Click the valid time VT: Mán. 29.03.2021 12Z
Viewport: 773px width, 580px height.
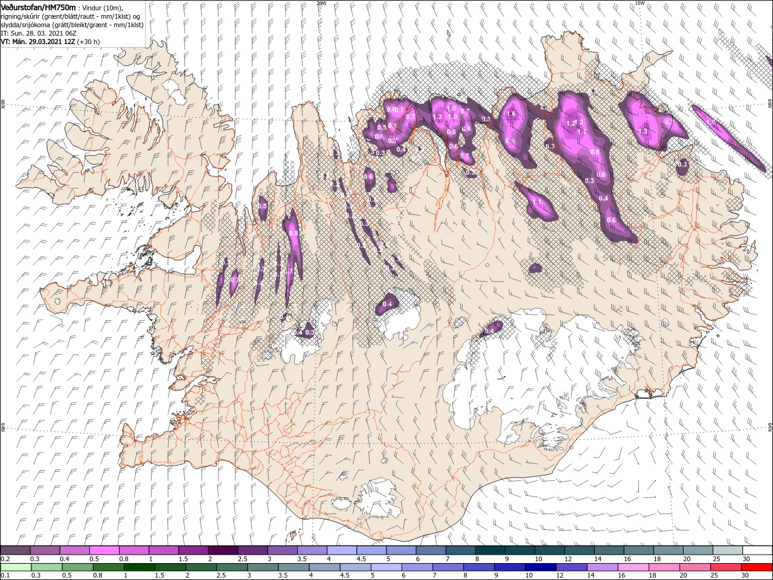point(37,42)
